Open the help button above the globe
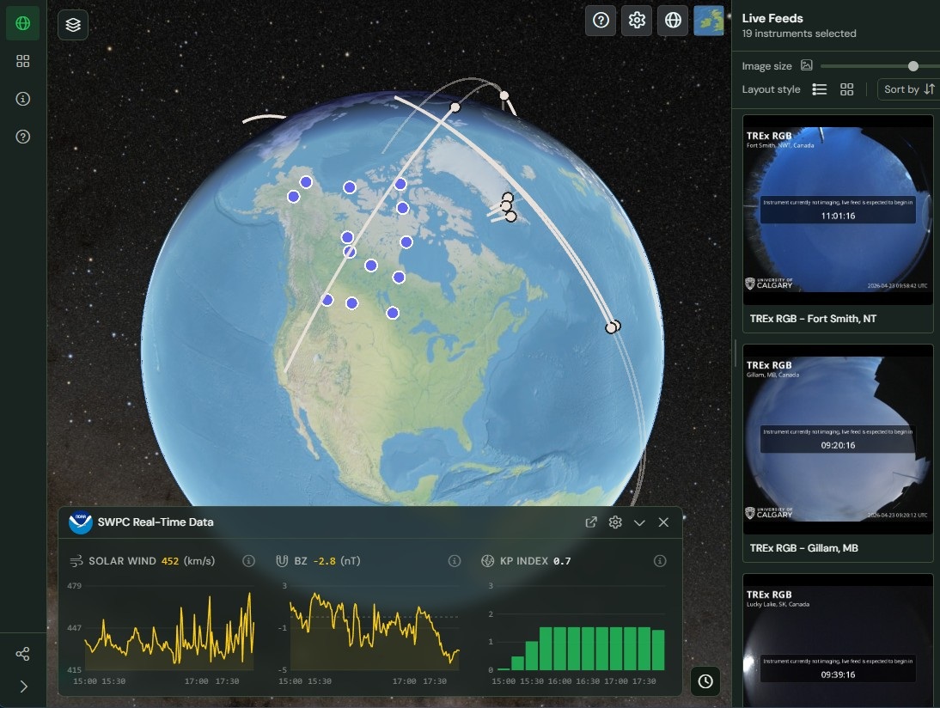 601,21
